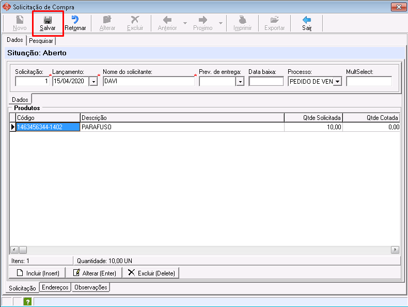Click Excluir (Delete) button
This screenshot has width=408, height=307.
[x=151, y=273]
